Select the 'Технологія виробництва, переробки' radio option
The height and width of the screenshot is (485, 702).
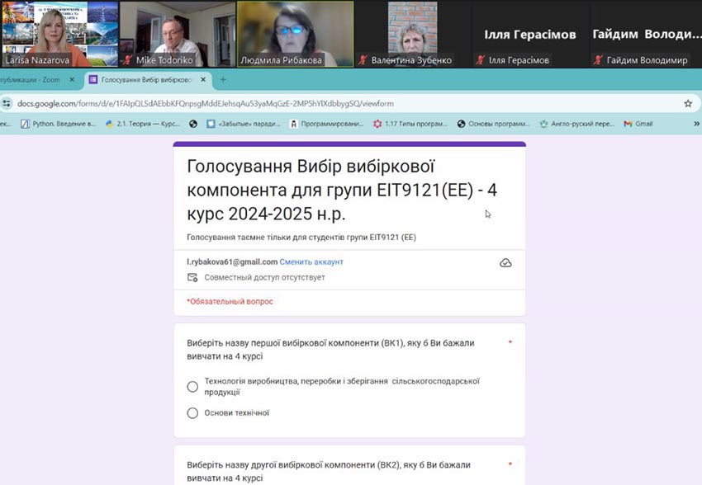(192, 386)
